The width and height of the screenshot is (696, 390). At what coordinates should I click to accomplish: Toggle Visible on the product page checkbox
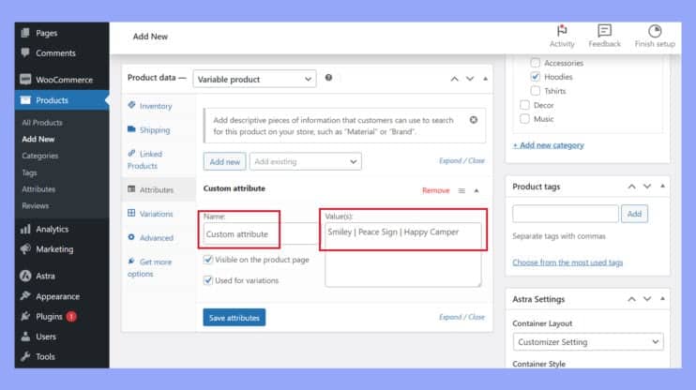207,260
